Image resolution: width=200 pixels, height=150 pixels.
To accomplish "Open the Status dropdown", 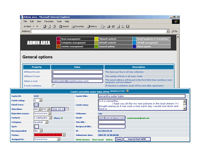I will click(50, 135).
